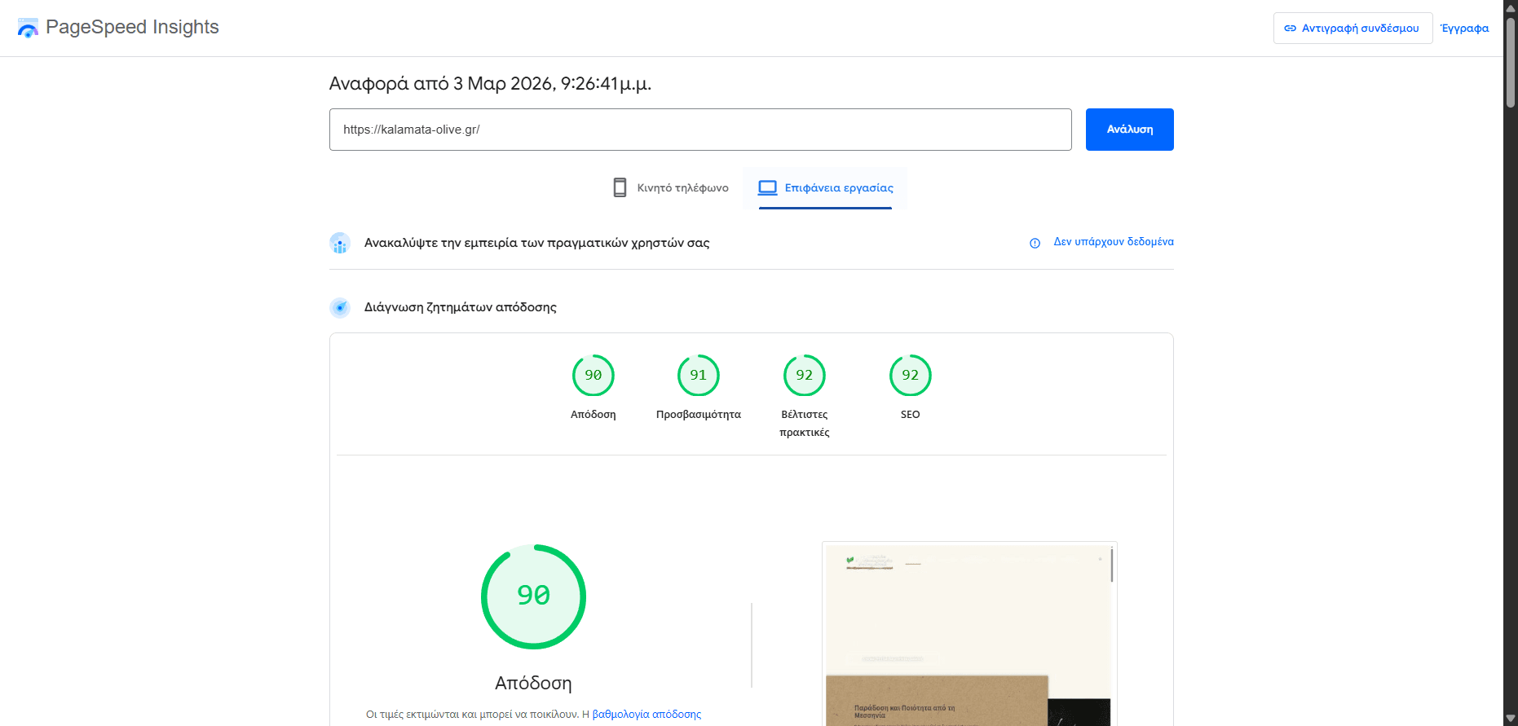Select the 90 Απόδοση score gauge
This screenshot has width=1518, height=726.
(593, 376)
